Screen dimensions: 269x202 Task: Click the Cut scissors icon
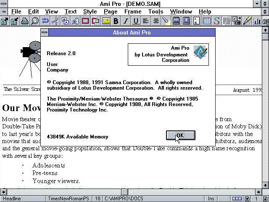pos(55,21)
